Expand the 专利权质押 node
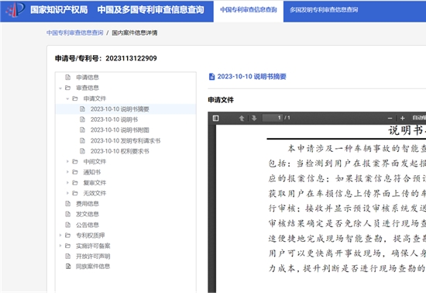The image size is (426, 293). 60,236
